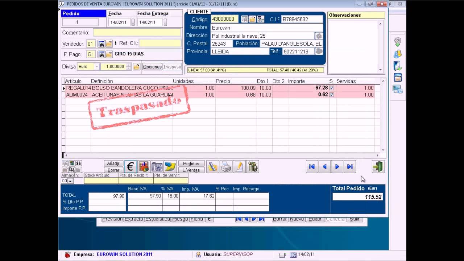
Task: Go to last order record
Action: (x=350, y=166)
